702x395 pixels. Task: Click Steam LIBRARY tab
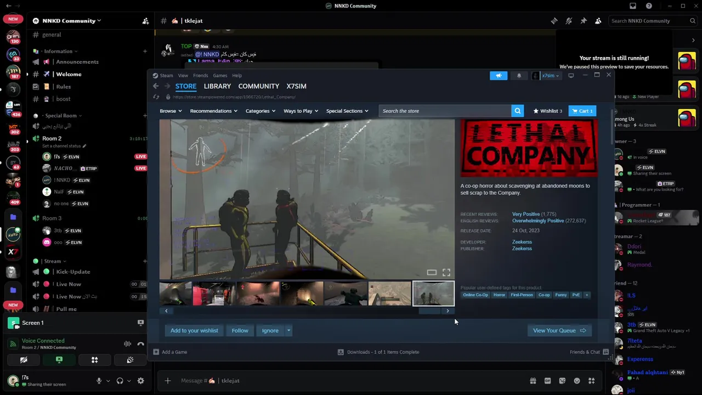(217, 86)
